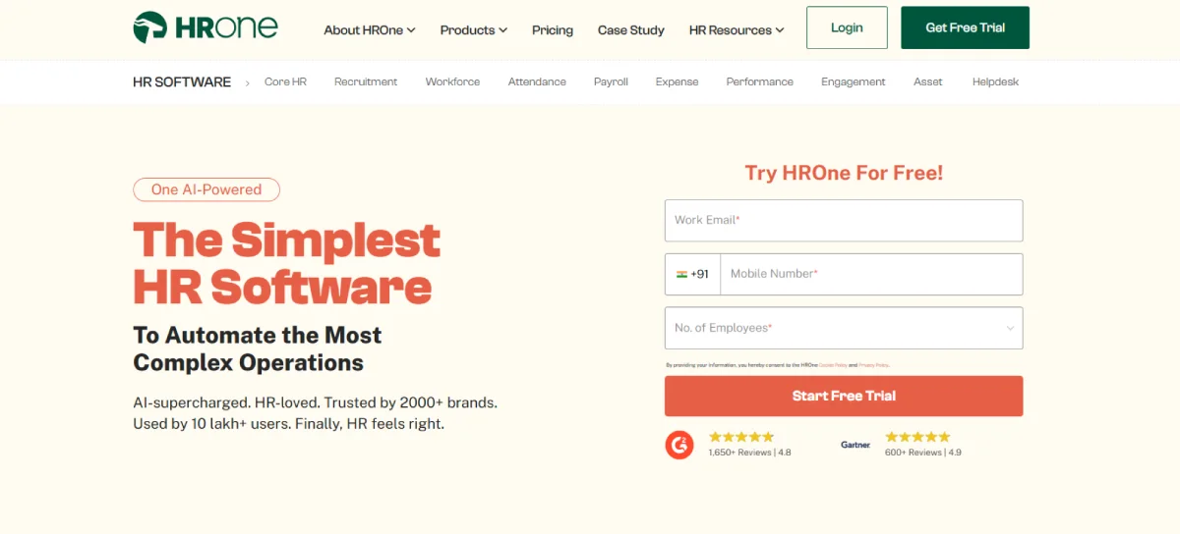This screenshot has width=1180, height=534.
Task: Go to Attendance module
Action: click(537, 81)
